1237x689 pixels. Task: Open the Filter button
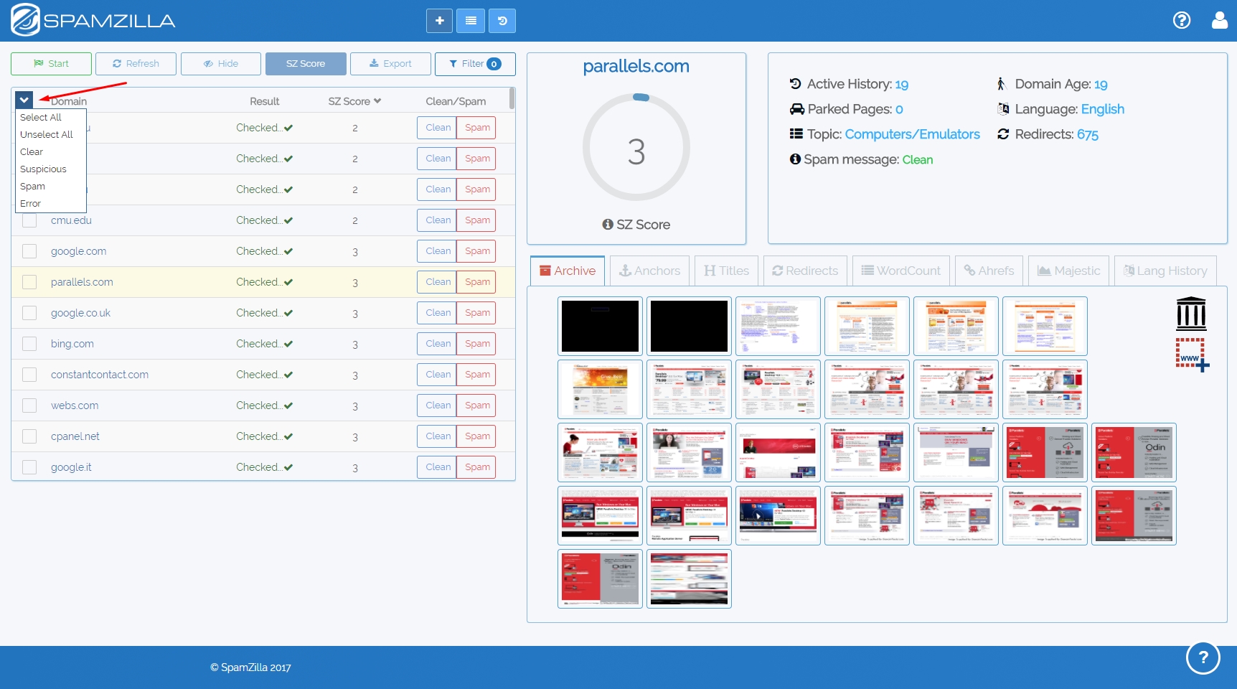coord(475,64)
